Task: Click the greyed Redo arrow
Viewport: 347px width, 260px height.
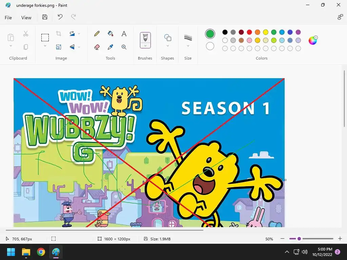Action: point(74,17)
